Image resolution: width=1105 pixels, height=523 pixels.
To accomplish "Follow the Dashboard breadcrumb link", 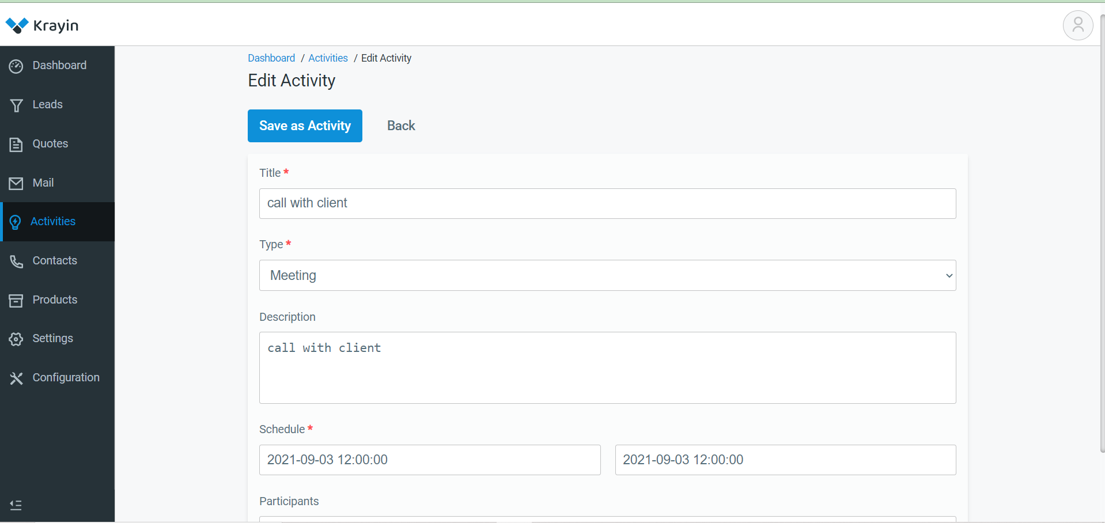I will (x=271, y=58).
